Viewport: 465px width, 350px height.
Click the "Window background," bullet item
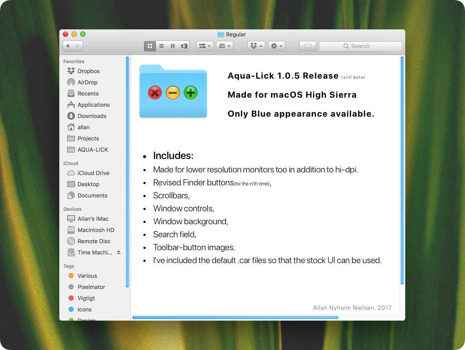[x=191, y=222]
